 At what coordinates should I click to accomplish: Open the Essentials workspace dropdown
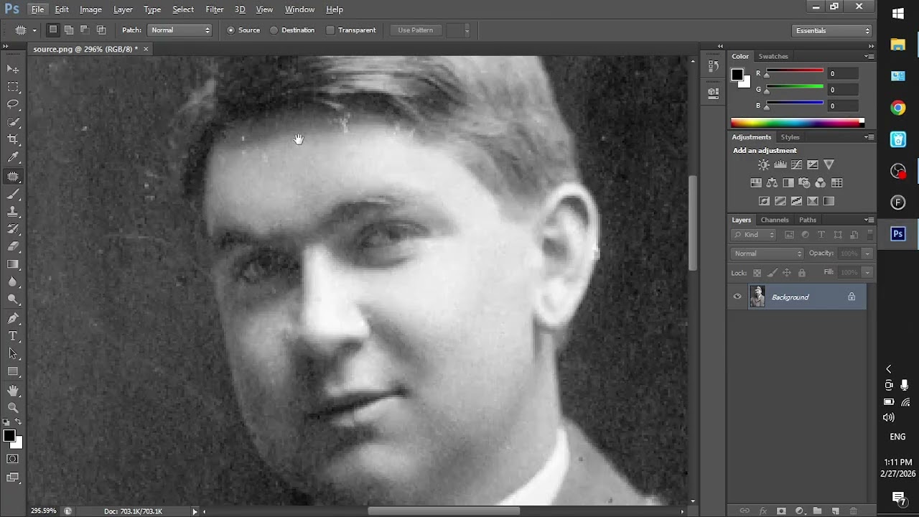click(833, 31)
